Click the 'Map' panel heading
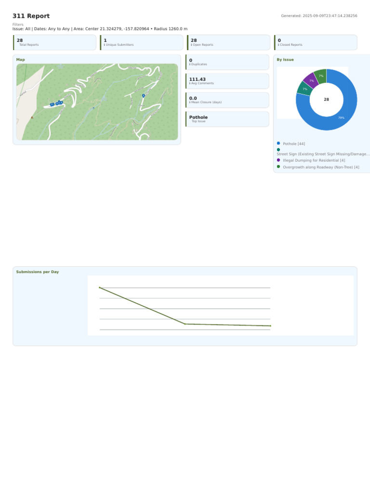370x493 pixels. pos(20,59)
